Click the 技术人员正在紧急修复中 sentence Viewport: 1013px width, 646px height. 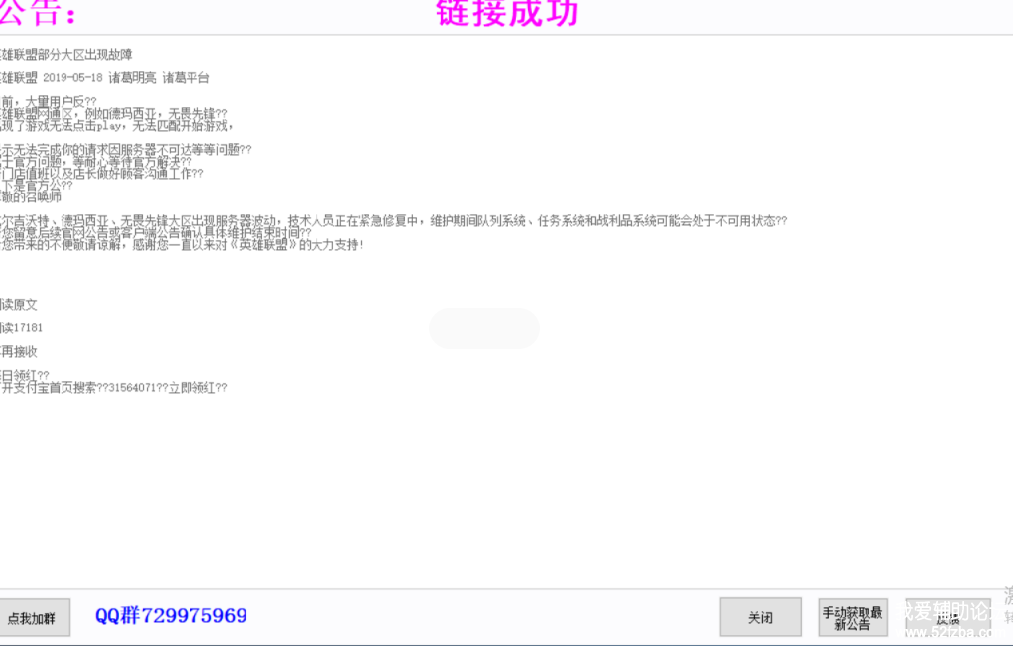click(x=394, y=221)
